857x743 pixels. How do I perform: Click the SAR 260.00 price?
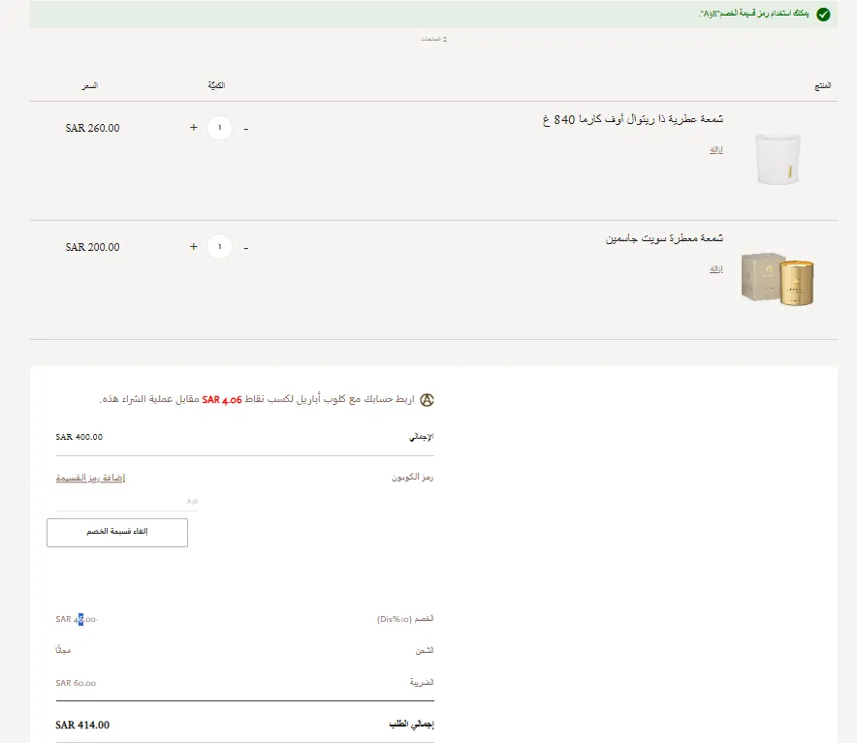click(92, 128)
